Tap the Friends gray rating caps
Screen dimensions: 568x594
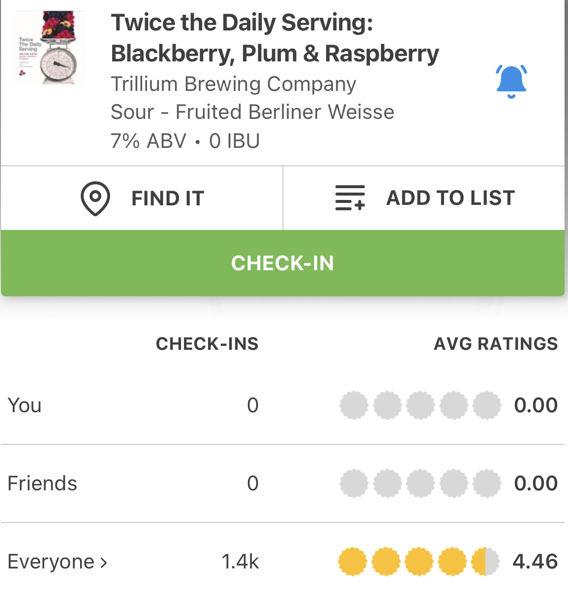point(420,483)
